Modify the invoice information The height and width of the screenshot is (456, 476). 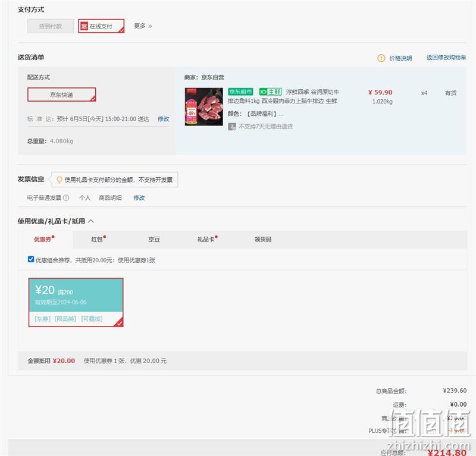click(x=139, y=198)
